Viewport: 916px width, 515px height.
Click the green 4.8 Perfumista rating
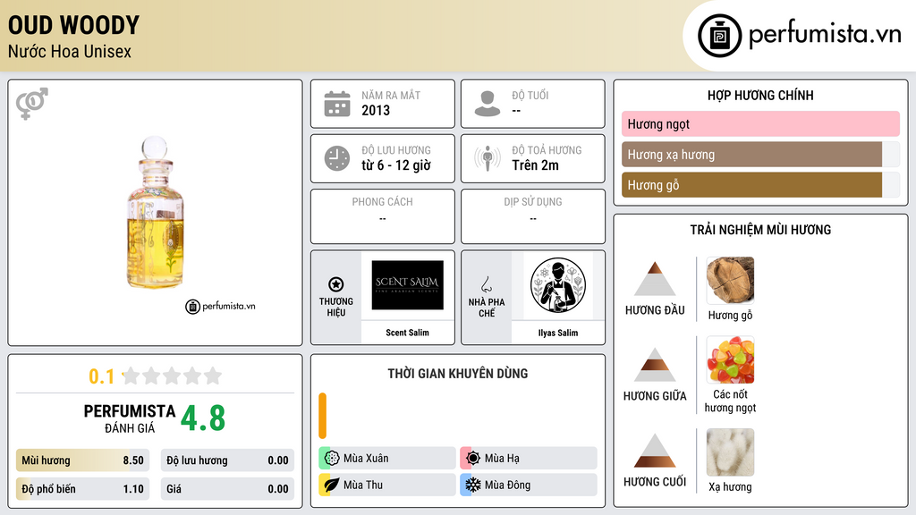203,418
